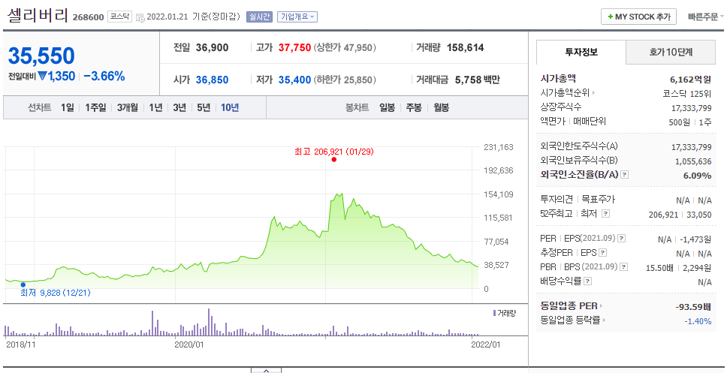Click help icon next to 52주최고 최저
727x373 pixels.
605,214
